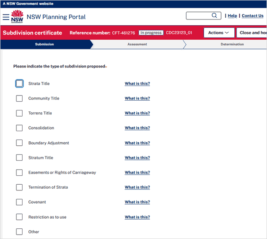The width and height of the screenshot is (267, 239).
Task: Open 'What is this?' for Stratum Title
Action: 137,158
